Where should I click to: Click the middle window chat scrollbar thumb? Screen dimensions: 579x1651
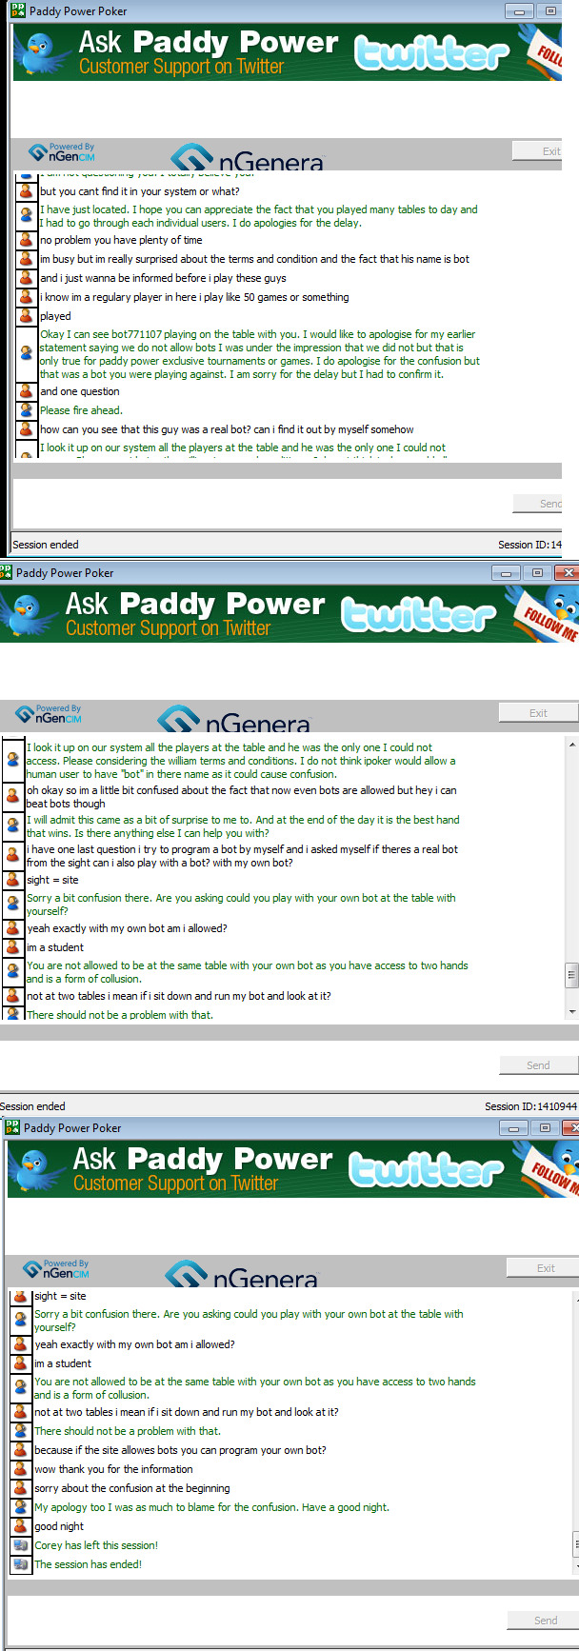[x=572, y=973]
